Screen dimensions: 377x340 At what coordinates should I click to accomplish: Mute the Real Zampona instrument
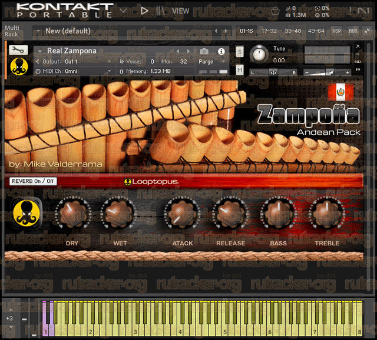tap(240, 70)
